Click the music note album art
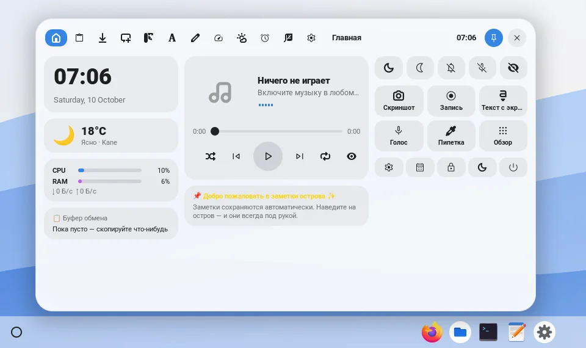586x348 pixels. 220,93
